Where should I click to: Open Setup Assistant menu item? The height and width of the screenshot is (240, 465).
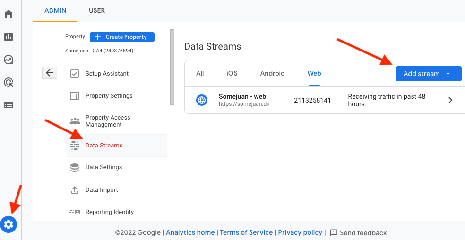[x=117, y=74]
